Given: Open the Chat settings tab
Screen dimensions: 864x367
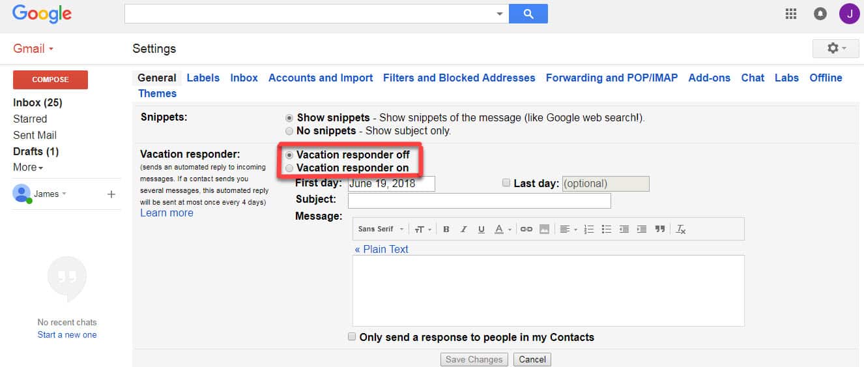Looking at the screenshot, I should pyautogui.click(x=753, y=78).
